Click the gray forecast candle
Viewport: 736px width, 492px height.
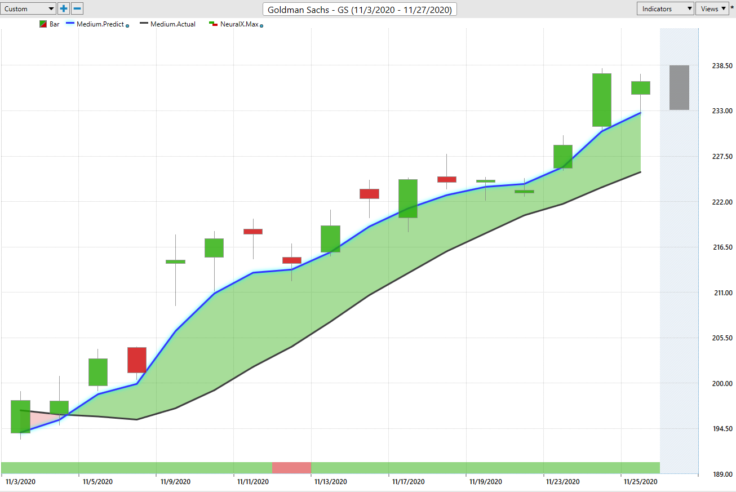(x=679, y=87)
